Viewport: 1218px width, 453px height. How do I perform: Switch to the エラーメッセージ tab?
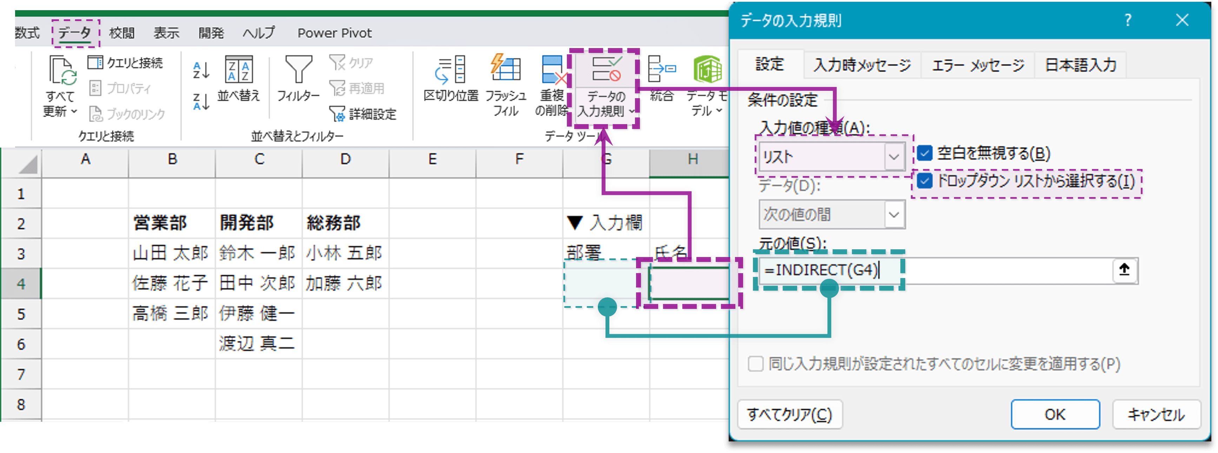point(977,65)
